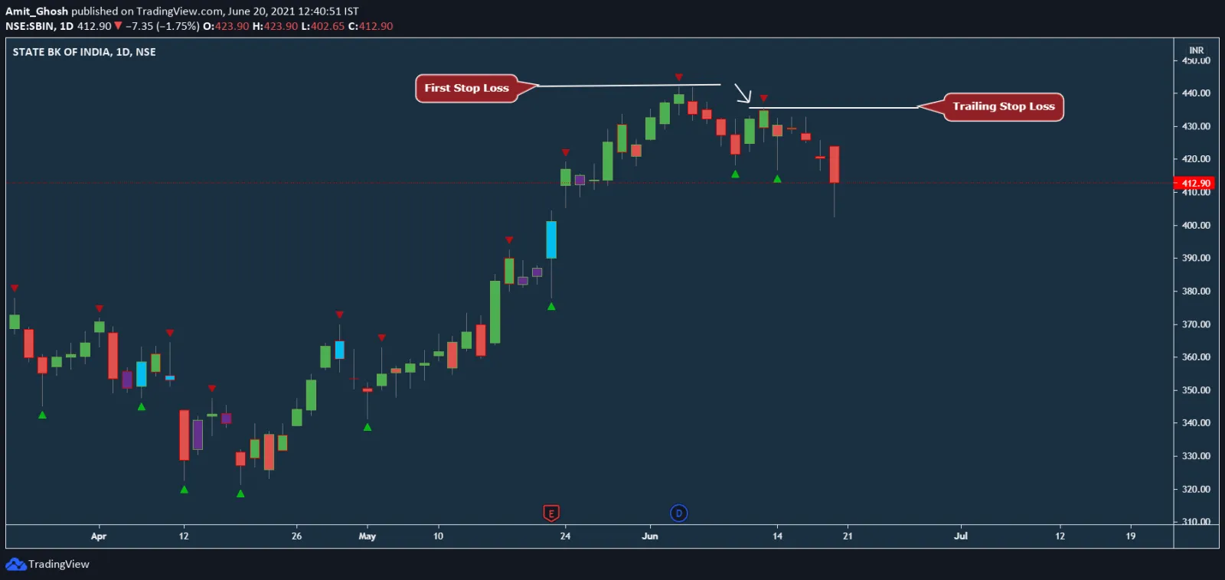Screen dimensions: 1225x580
Task: Click the white arrow pointing at the candle
Action: 743,93
